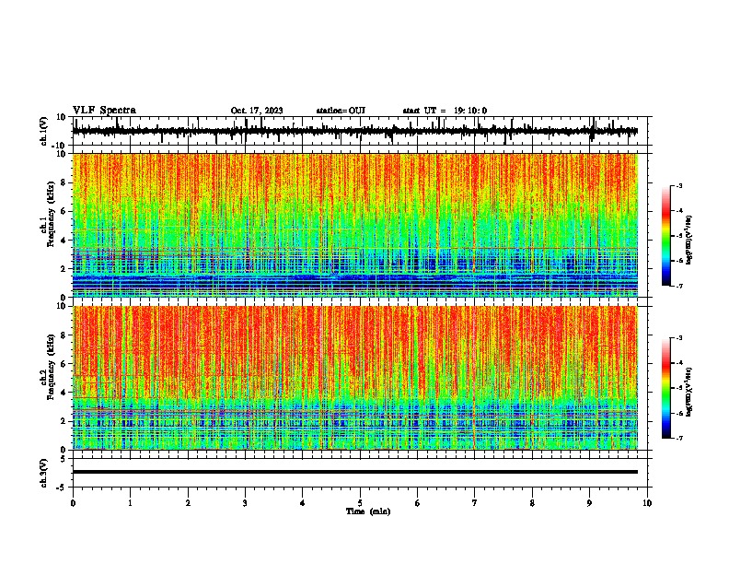Click the ch.1 colorbar log(PSD) unit label
This screenshot has height=564, width=729.
tap(689, 240)
